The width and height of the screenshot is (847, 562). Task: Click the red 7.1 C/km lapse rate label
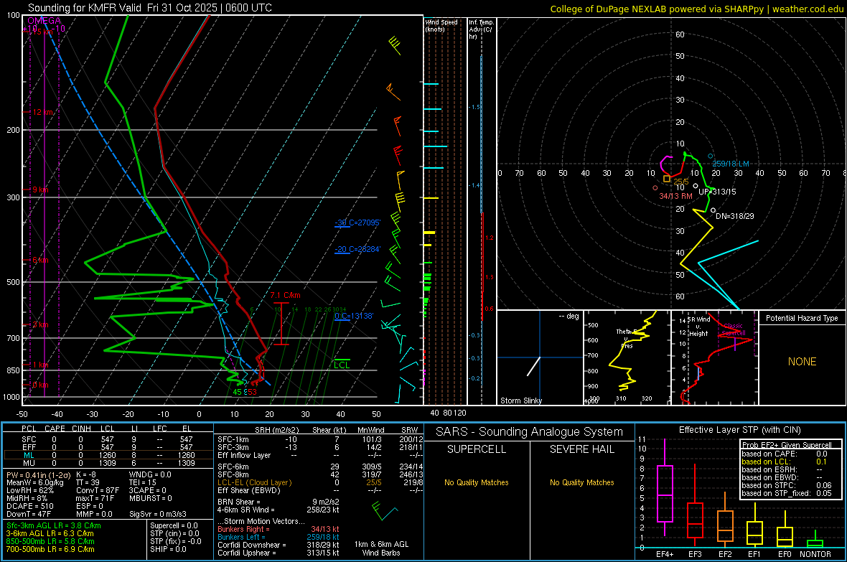click(x=285, y=296)
